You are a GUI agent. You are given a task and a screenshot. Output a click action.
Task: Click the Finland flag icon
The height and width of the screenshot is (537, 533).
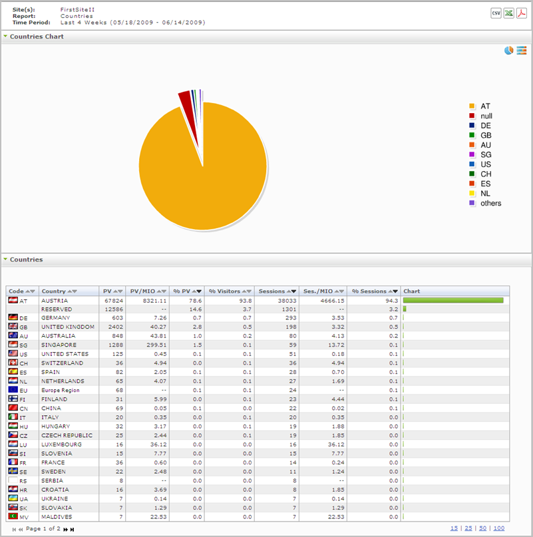click(x=13, y=399)
